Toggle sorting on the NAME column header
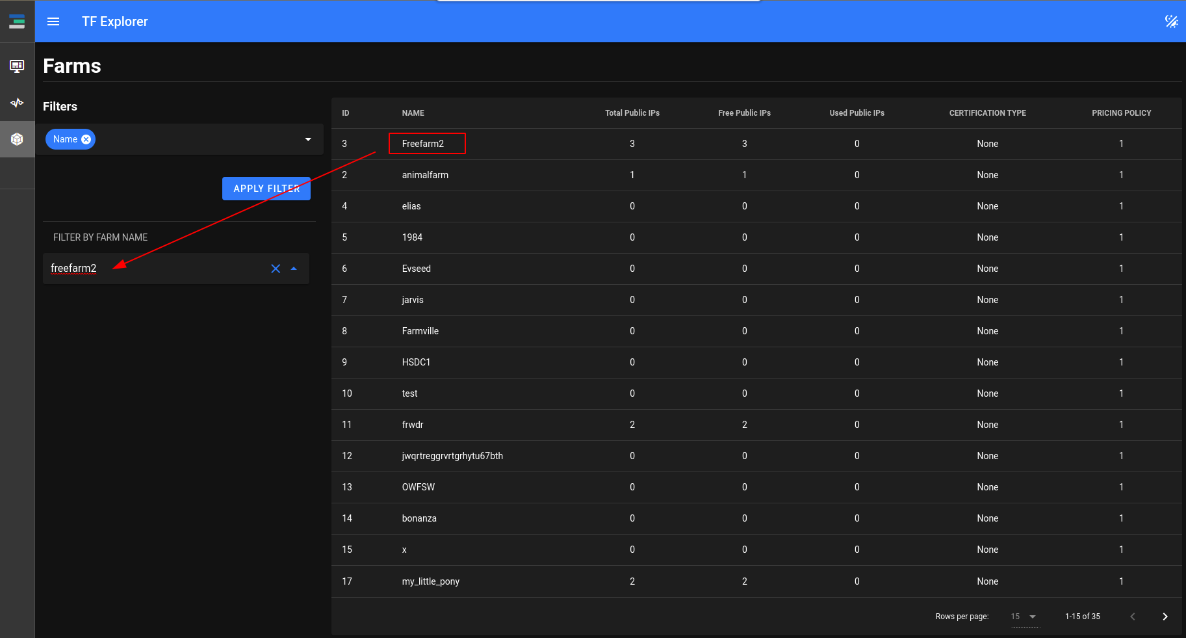1186x638 pixels. [x=413, y=113]
